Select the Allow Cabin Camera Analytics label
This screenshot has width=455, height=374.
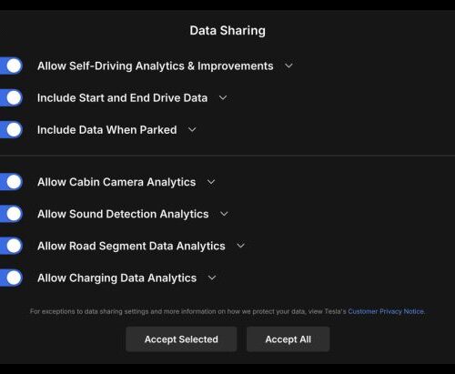click(116, 182)
